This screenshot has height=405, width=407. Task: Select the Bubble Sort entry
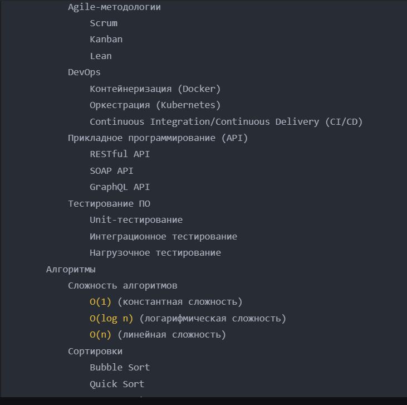(120, 368)
